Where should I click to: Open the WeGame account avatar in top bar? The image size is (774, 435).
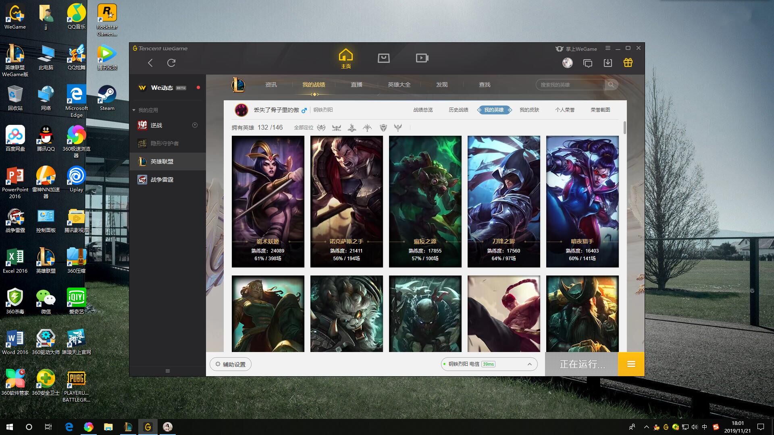click(x=568, y=63)
